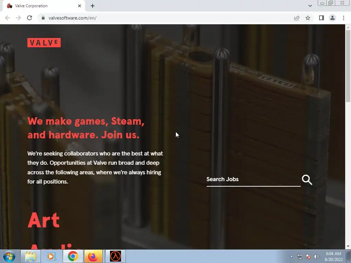Expand the tab search dropdown chevron
The height and width of the screenshot is (263, 351).
[310, 6]
